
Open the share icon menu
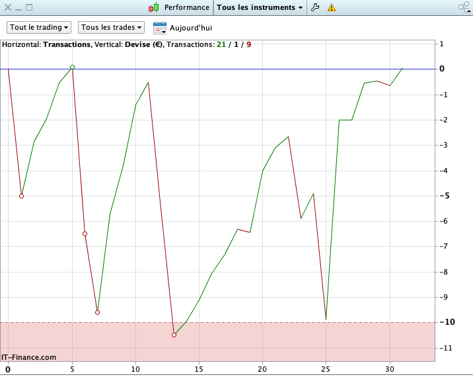[x=464, y=7]
